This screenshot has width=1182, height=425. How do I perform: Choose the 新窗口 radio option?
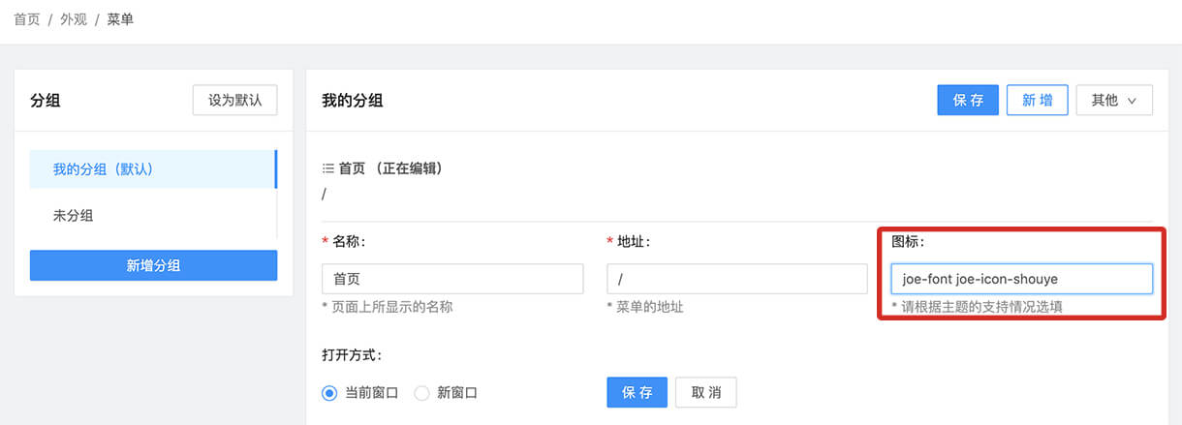click(421, 393)
